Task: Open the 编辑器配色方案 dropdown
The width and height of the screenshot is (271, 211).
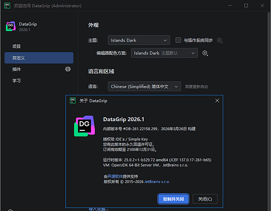Action: pos(164,53)
